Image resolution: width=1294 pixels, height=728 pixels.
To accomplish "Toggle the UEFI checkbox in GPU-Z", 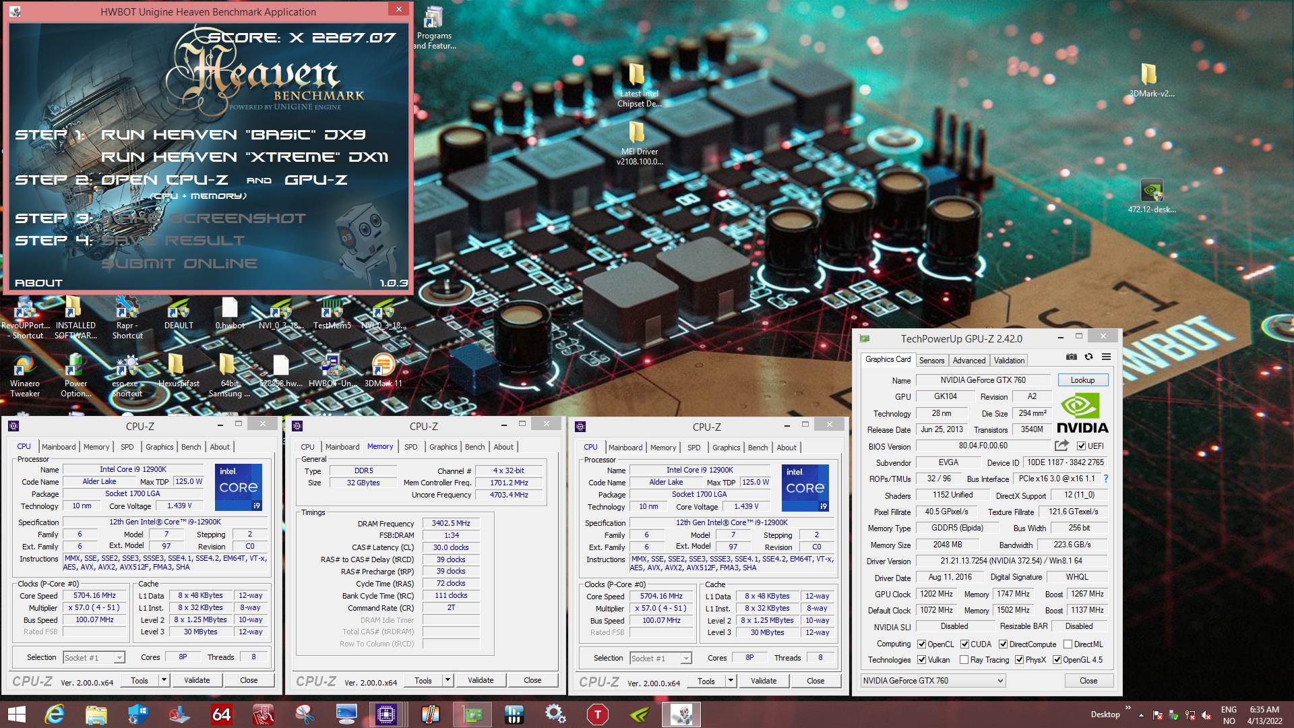I will pyautogui.click(x=1081, y=446).
